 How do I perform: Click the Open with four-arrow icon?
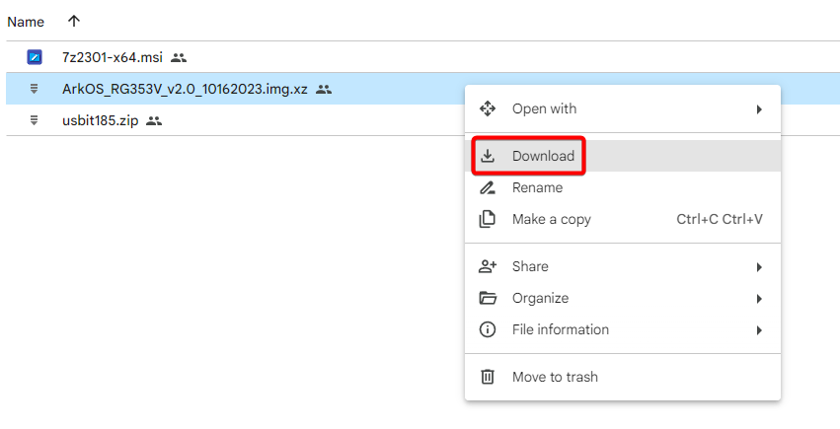(487, 108)
